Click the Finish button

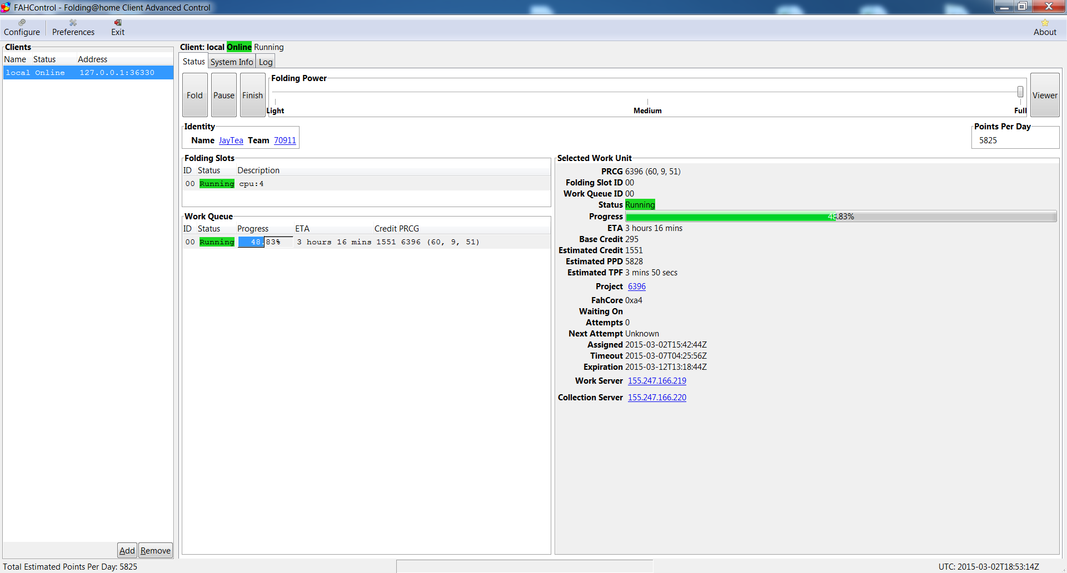coord(253,95)
